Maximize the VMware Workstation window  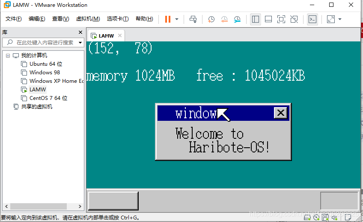(331, 5)
